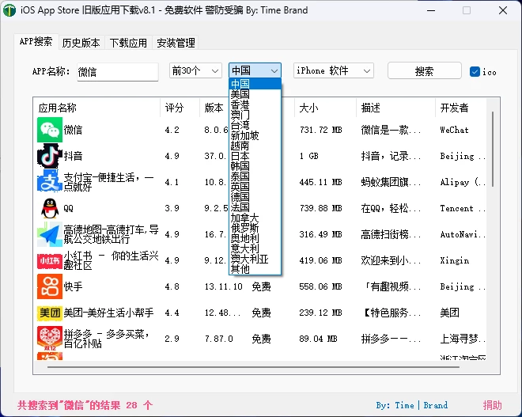The width and height of the screenshot is (522, 417).
Task: Sort by 大小 column header
Action: click(325, 108)
